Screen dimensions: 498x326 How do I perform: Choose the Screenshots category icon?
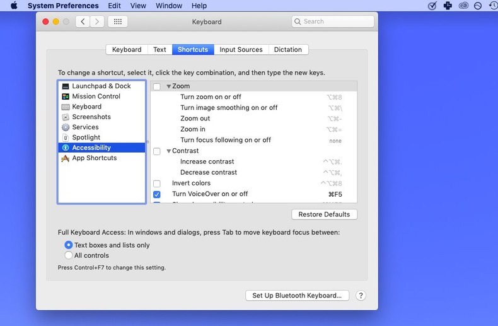click(x=66, y=117)
